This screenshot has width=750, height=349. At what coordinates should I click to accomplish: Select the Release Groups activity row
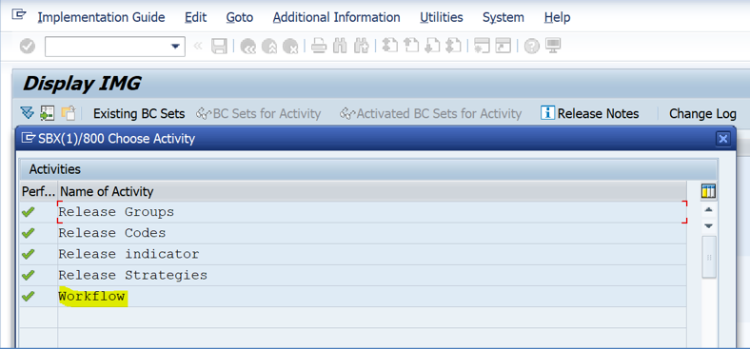372,212
